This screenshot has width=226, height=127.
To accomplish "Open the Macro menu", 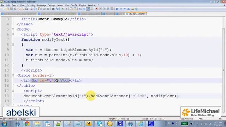I will [60, 5].
